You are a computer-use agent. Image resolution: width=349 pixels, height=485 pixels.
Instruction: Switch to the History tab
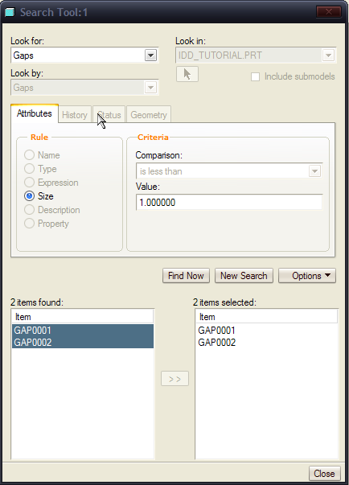pos(75,115)
